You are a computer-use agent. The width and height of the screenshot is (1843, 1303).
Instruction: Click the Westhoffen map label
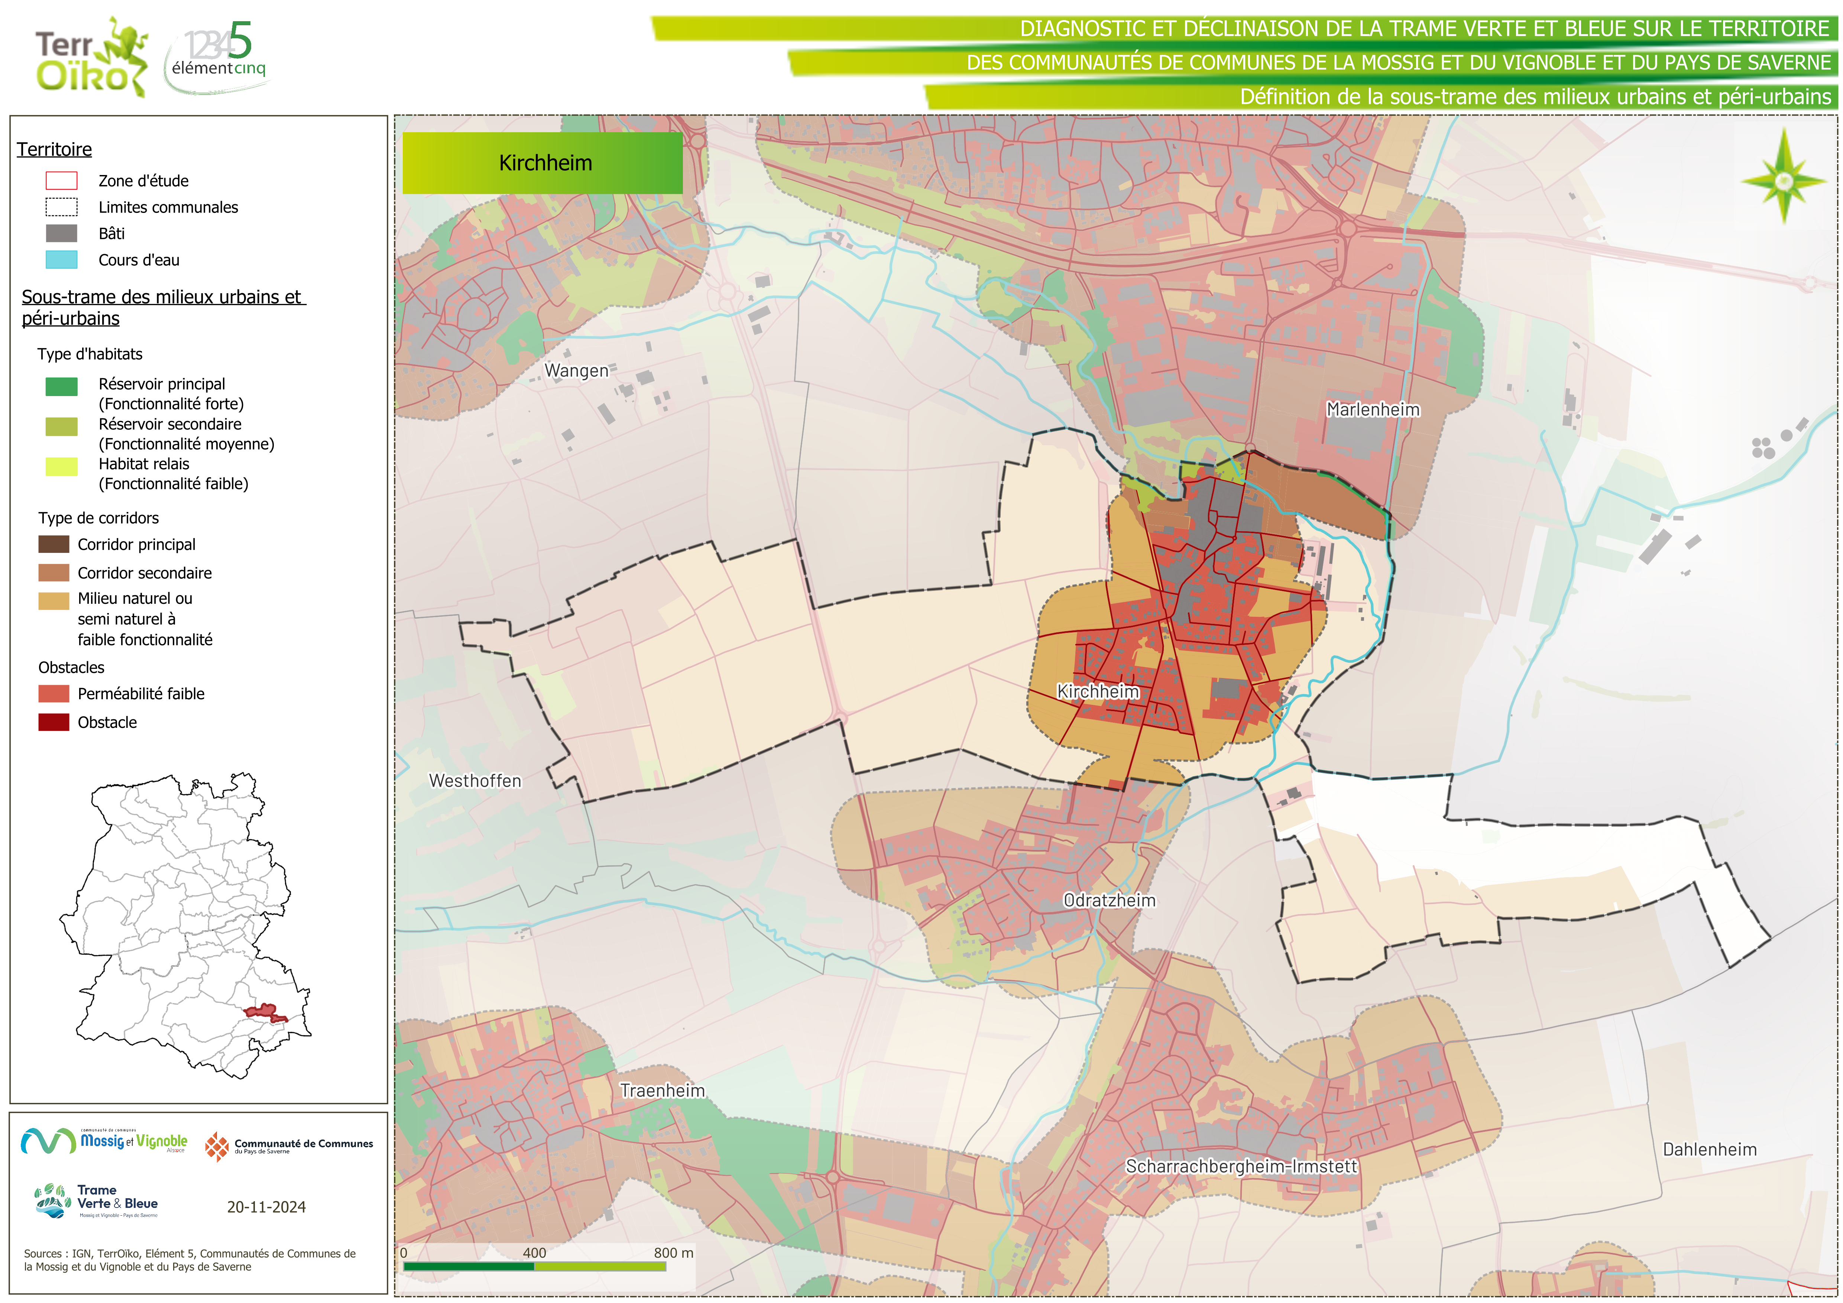[475, 780]
